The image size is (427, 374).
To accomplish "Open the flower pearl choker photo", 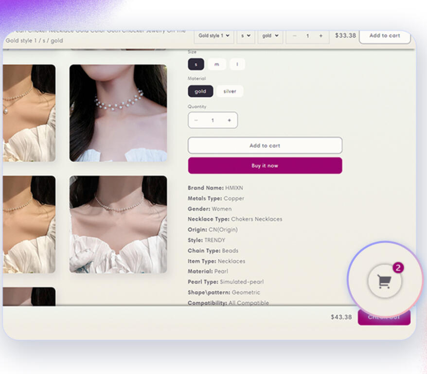I will pyautogui.click(x=118, y=113).
